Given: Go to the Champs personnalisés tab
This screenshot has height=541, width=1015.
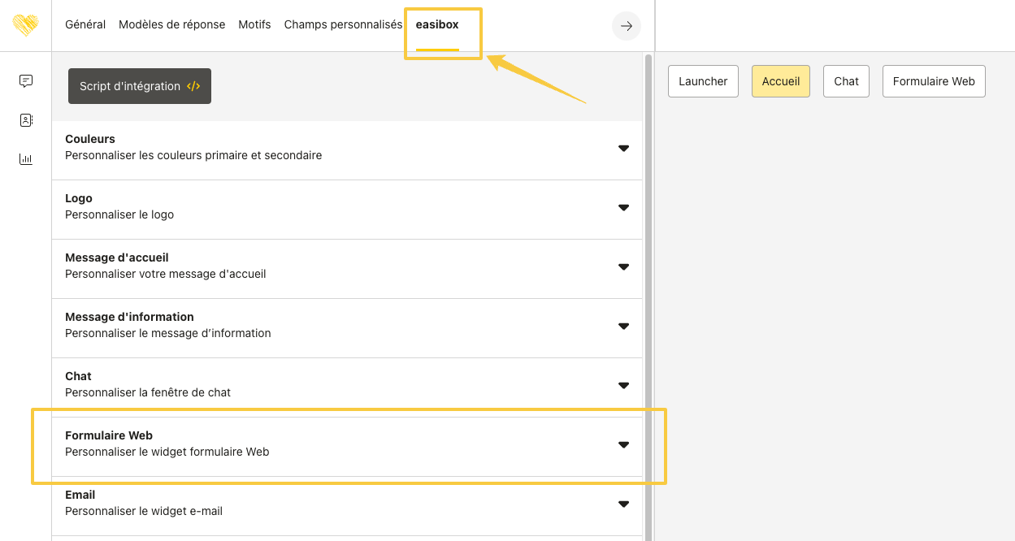Looking at the screenshot, I should point(343,24).
